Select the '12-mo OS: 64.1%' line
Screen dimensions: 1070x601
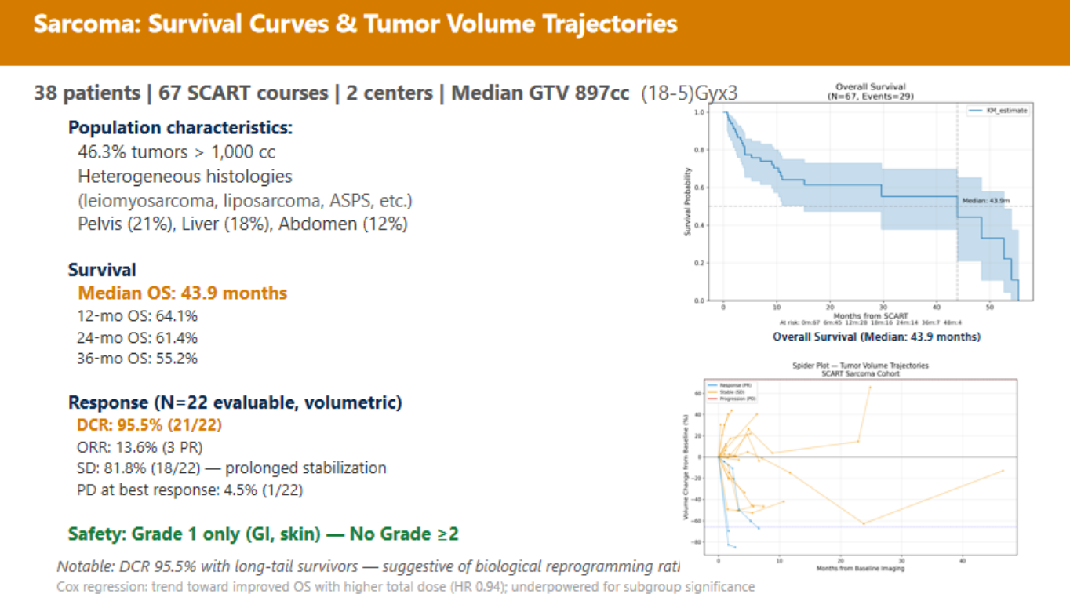pos(137,317)
